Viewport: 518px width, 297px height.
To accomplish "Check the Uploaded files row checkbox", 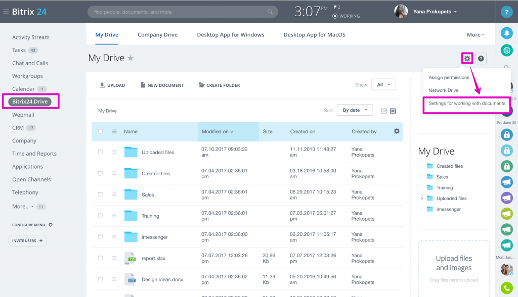I will point(101,152).
